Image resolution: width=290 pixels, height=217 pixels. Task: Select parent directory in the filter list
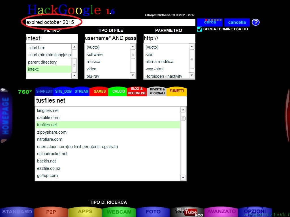point(49,62)
